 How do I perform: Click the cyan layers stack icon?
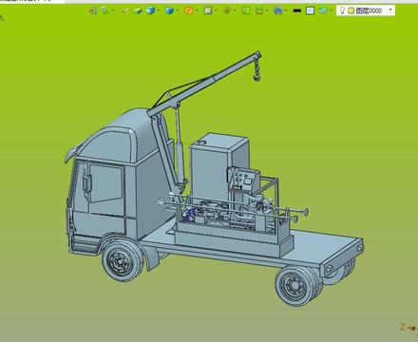pyautogui.click(x=323, y=10)
